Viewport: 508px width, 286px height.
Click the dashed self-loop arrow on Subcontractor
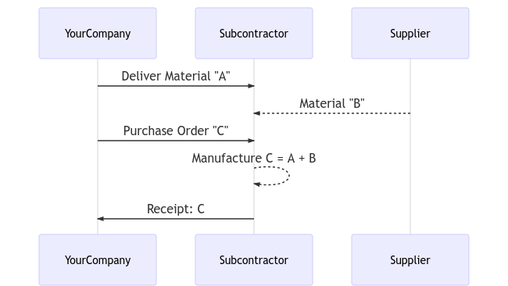click(271, 176)
